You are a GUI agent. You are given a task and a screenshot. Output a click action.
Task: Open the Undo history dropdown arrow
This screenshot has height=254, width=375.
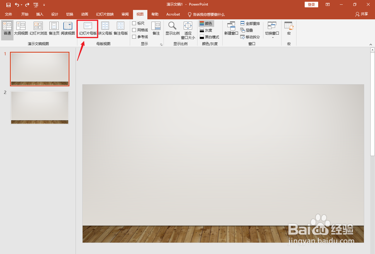point(21,5)
